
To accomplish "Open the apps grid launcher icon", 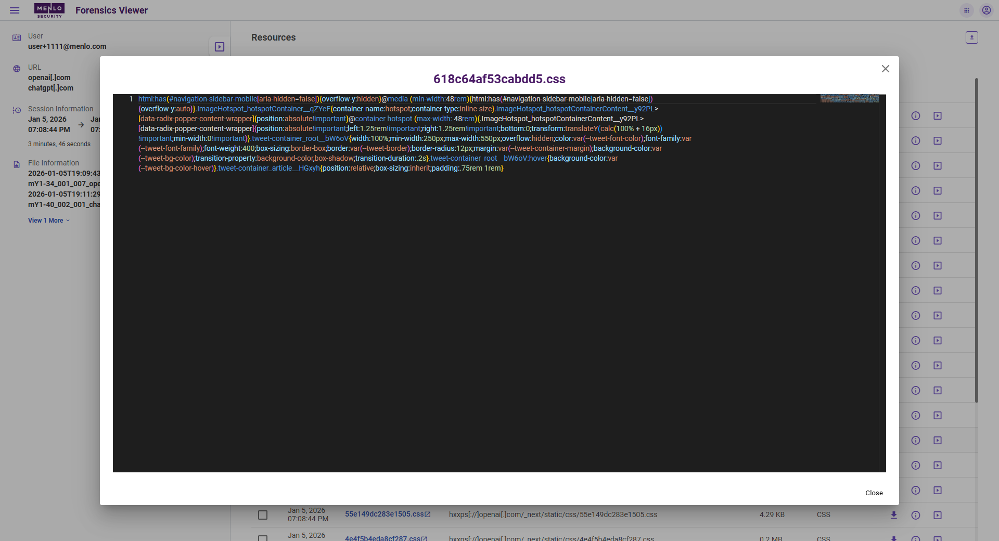I will (967, 10).
